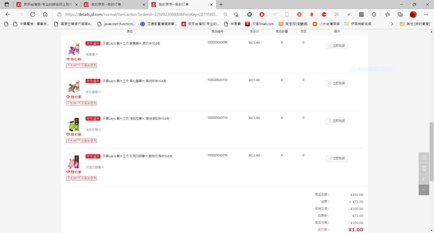Open the Lay's product title for item 100020043096
The image size is (434, 233).
point(131,43)
